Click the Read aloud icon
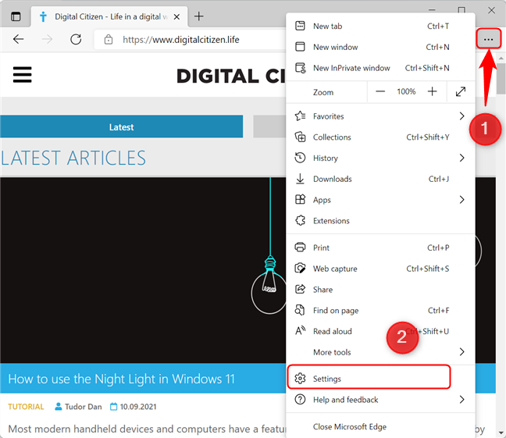Image resolution: width=506 pixels, height=438 pixels. (301, 331)
